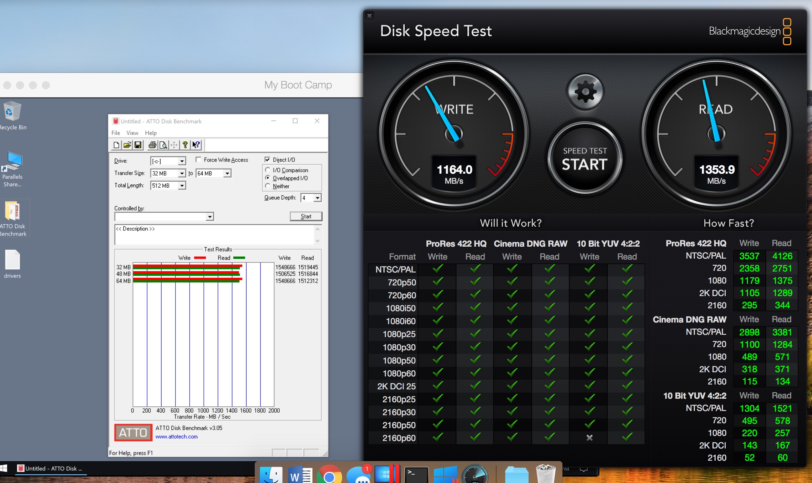This screenshot has height=483, width=812.
Task: Open the Help menu in ATTO
Action: 151,133
